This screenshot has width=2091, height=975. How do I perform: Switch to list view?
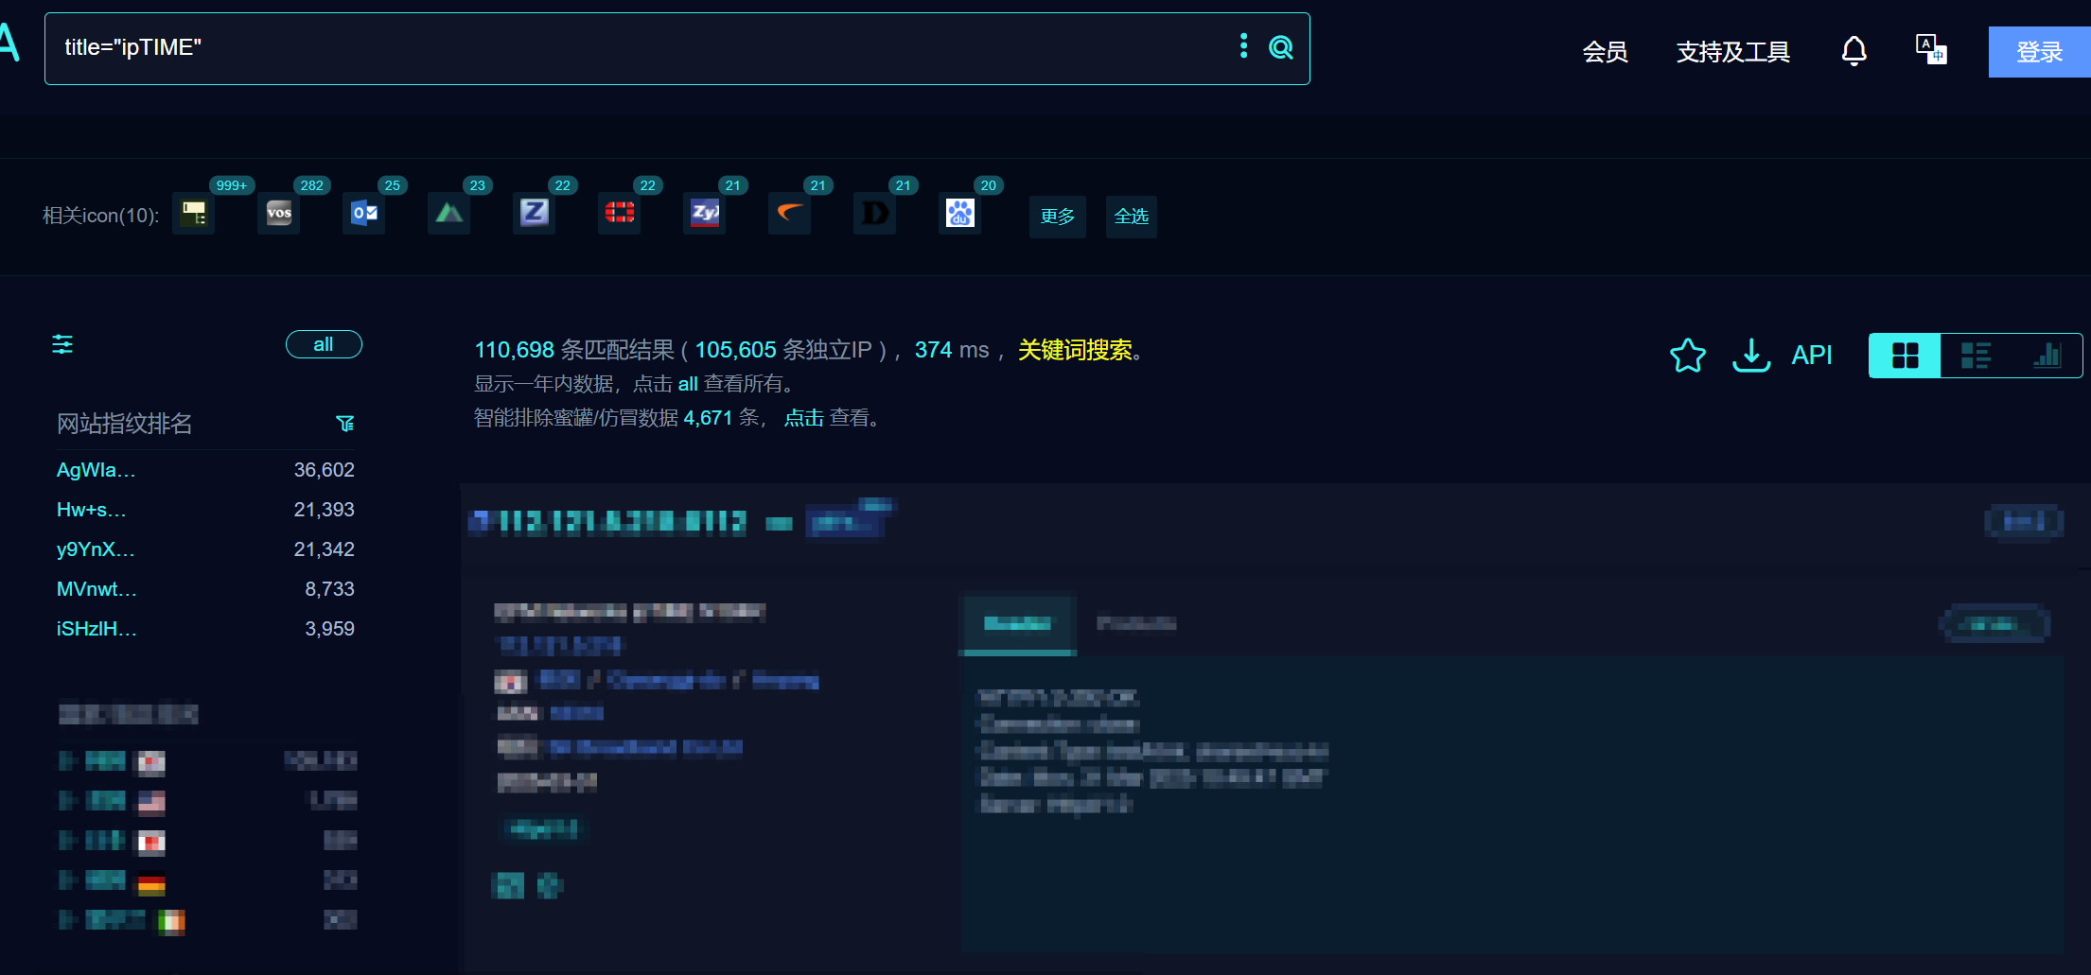1976,356
